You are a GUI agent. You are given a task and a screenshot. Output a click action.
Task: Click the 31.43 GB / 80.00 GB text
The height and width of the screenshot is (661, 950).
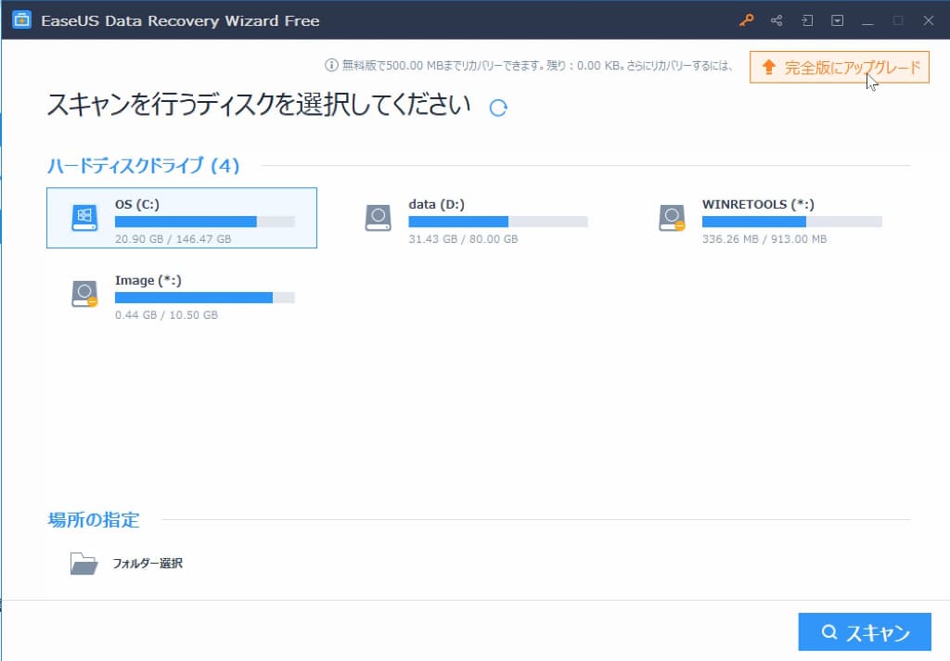pyautogui.click(x=464, y=239)
